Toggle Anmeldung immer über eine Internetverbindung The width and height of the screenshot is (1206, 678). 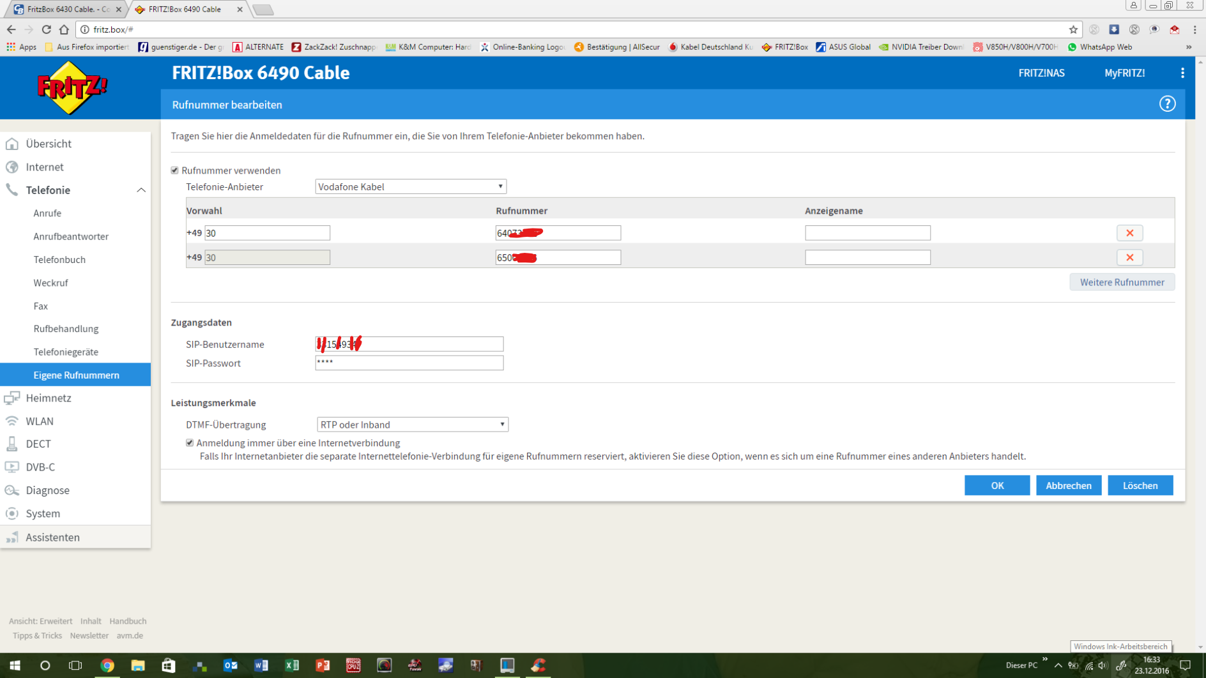pos(190,442)
